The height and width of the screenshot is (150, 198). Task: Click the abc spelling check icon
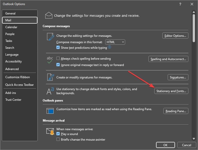pyautogui.click(x=50, y=60)
